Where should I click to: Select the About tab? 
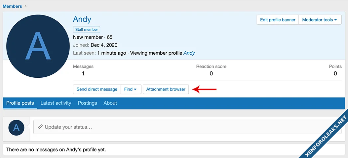pyautogui.click(x=110, y=103)
